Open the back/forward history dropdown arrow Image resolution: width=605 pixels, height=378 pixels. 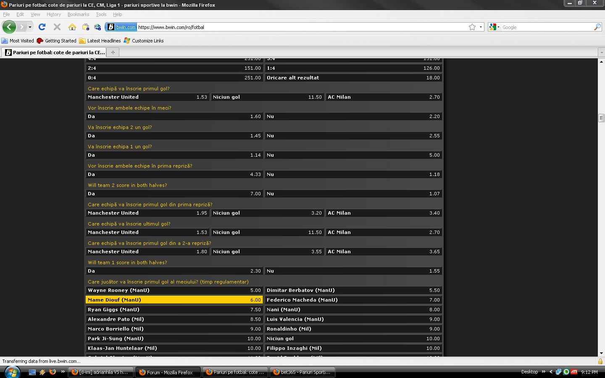point(30,27)
